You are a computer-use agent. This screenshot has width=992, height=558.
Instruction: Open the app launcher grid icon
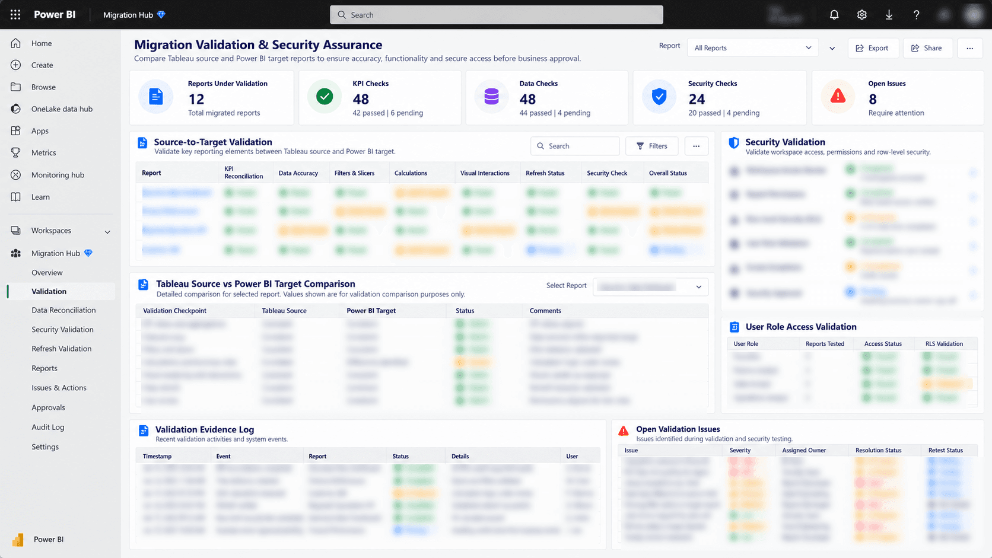pos(15,15)
